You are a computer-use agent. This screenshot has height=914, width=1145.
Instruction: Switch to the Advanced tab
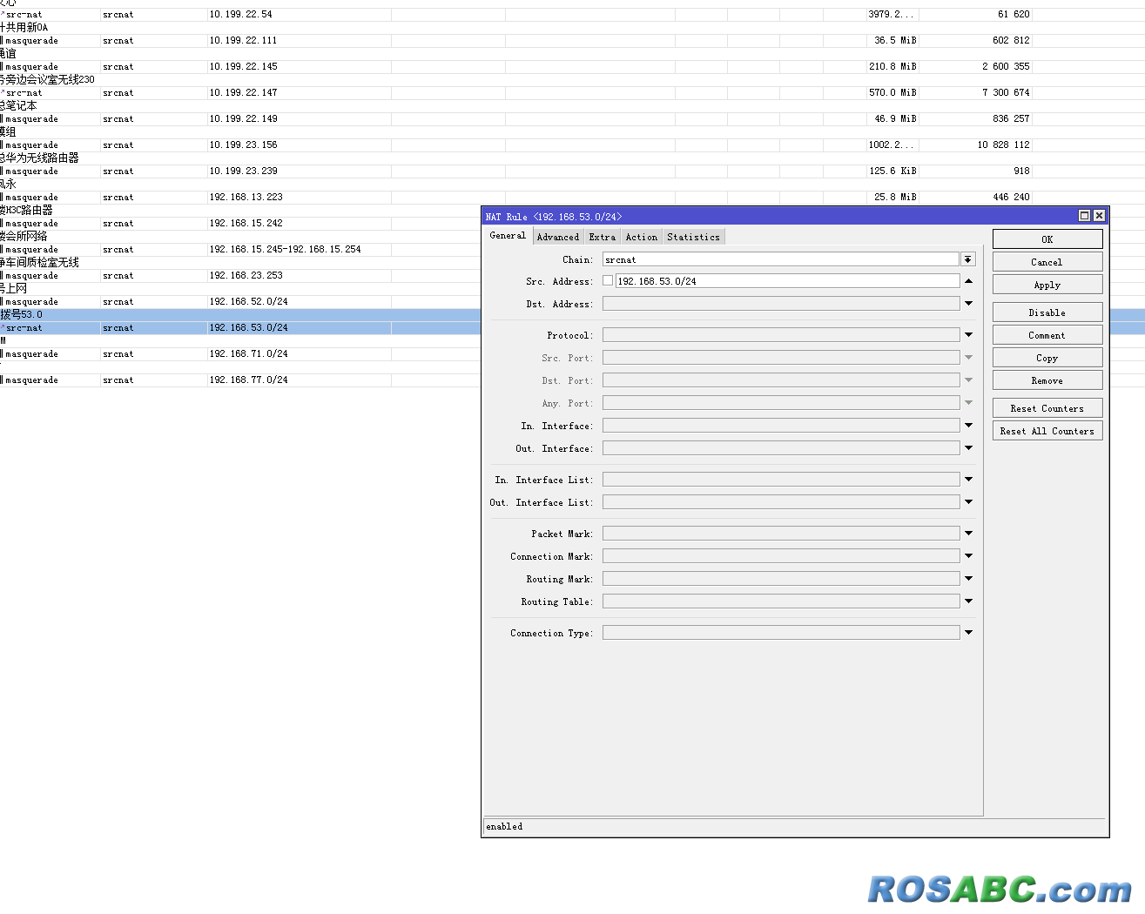557,237
